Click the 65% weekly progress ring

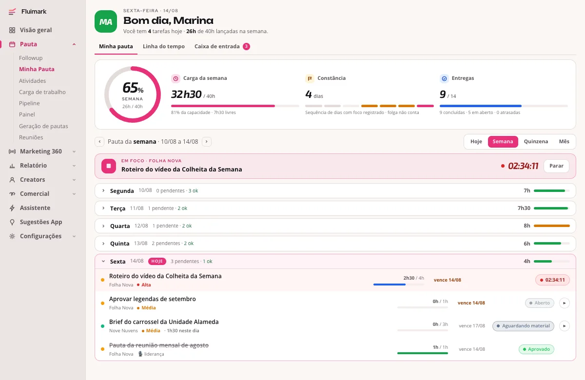[x=133, y=95]
